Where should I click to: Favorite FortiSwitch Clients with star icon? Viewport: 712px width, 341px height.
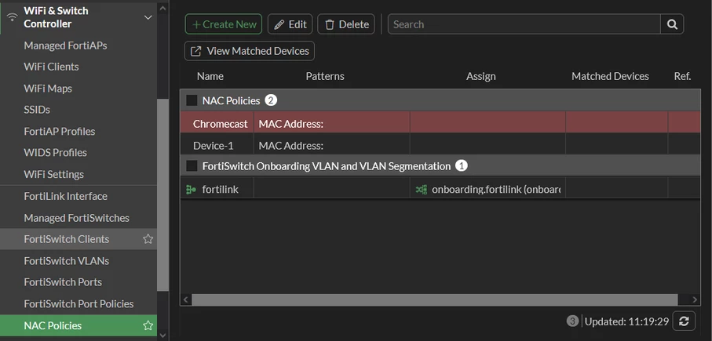(148, 239)
